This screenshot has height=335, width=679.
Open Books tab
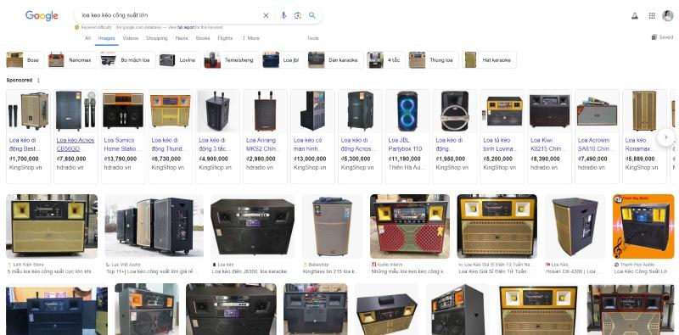tap(203, 38)
